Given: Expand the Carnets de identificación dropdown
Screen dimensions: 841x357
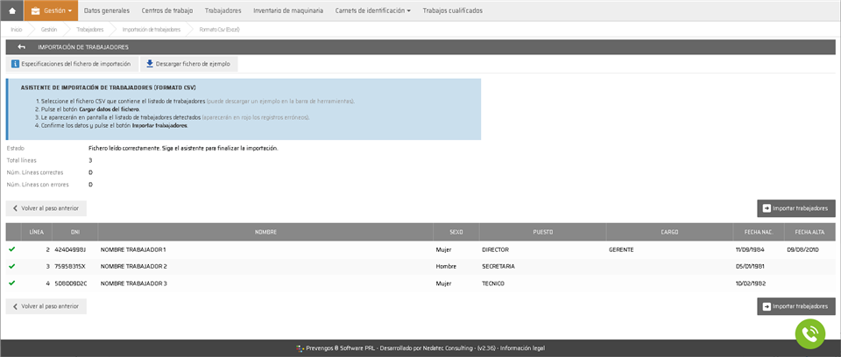Looking at the screenshot, I should coord(372,10).
